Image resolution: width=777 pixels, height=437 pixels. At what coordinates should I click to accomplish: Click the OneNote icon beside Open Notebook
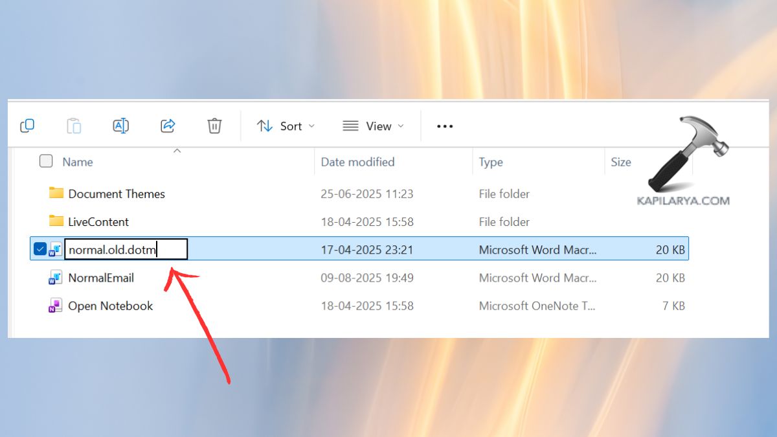55,305
